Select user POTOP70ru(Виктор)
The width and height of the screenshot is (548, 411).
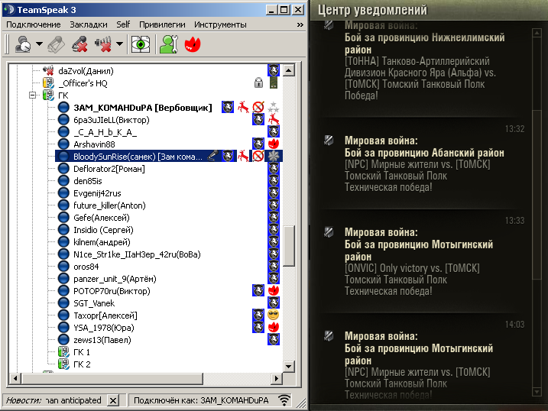[x=112, y=291]
